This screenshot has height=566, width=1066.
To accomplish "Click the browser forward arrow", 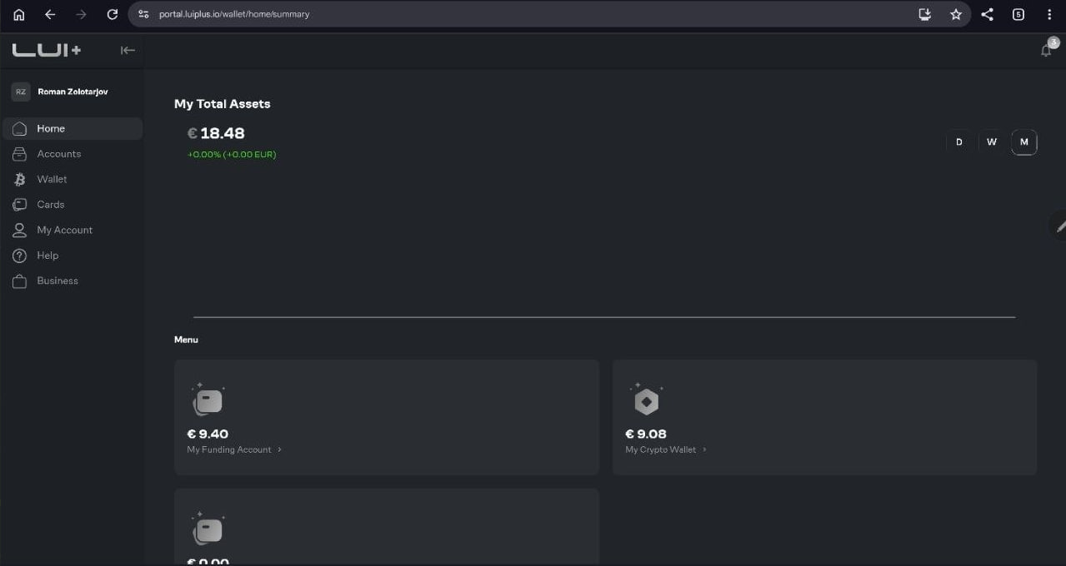I will (81, 14).
